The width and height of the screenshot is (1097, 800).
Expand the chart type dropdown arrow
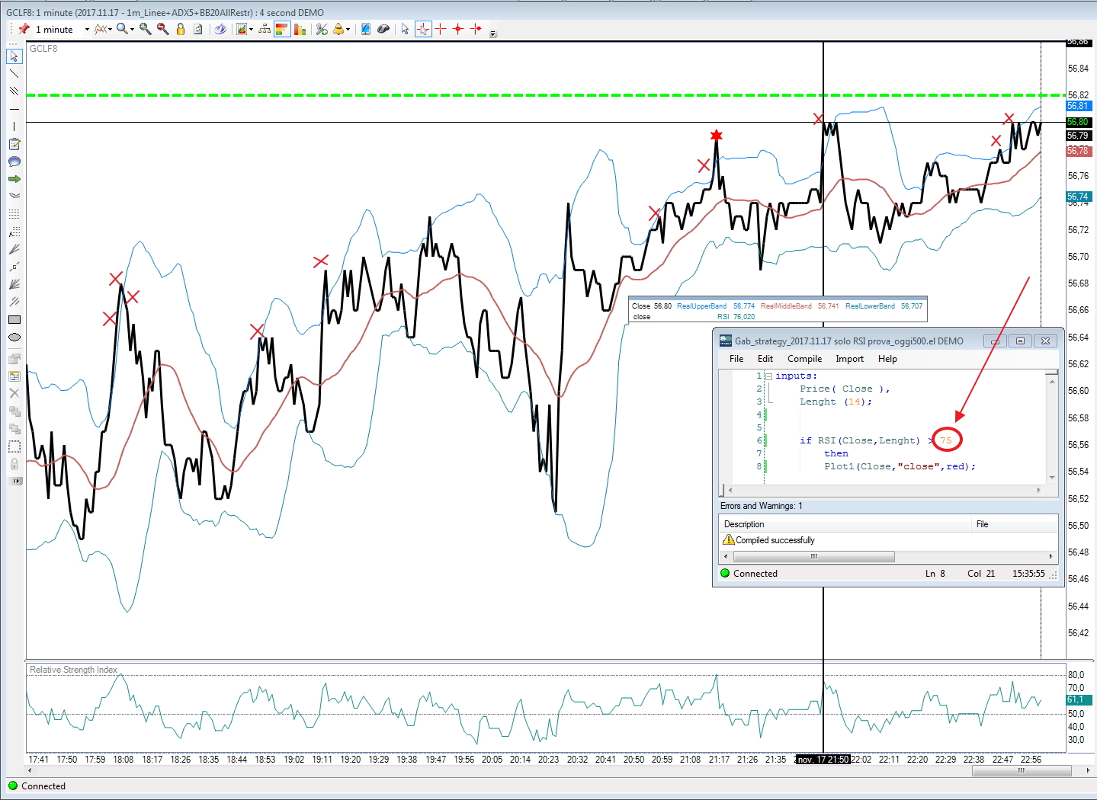tap(111, 30)
